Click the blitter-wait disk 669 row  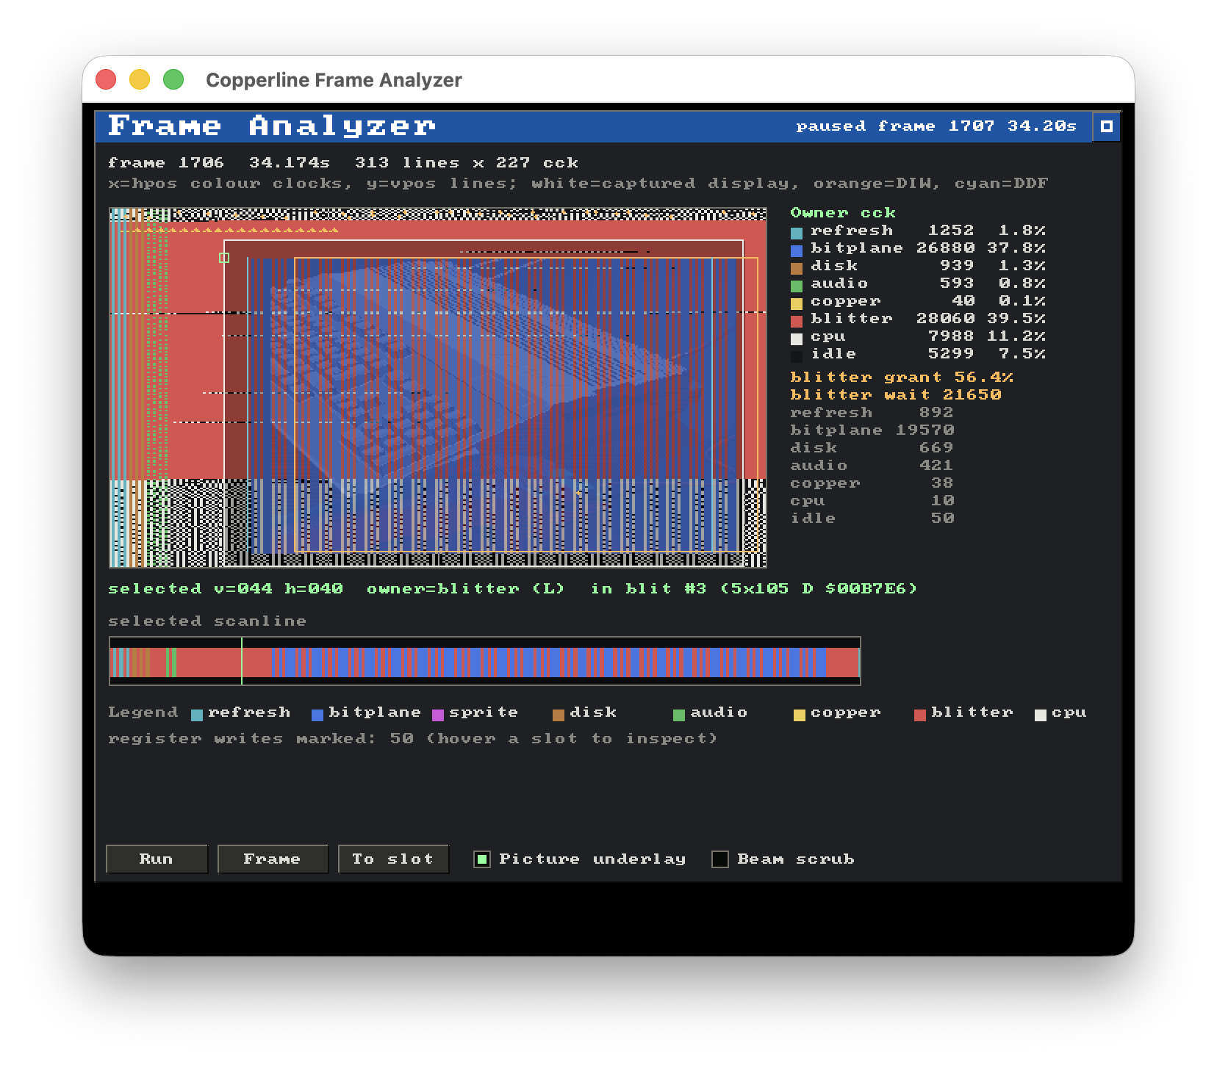(872, 447)
